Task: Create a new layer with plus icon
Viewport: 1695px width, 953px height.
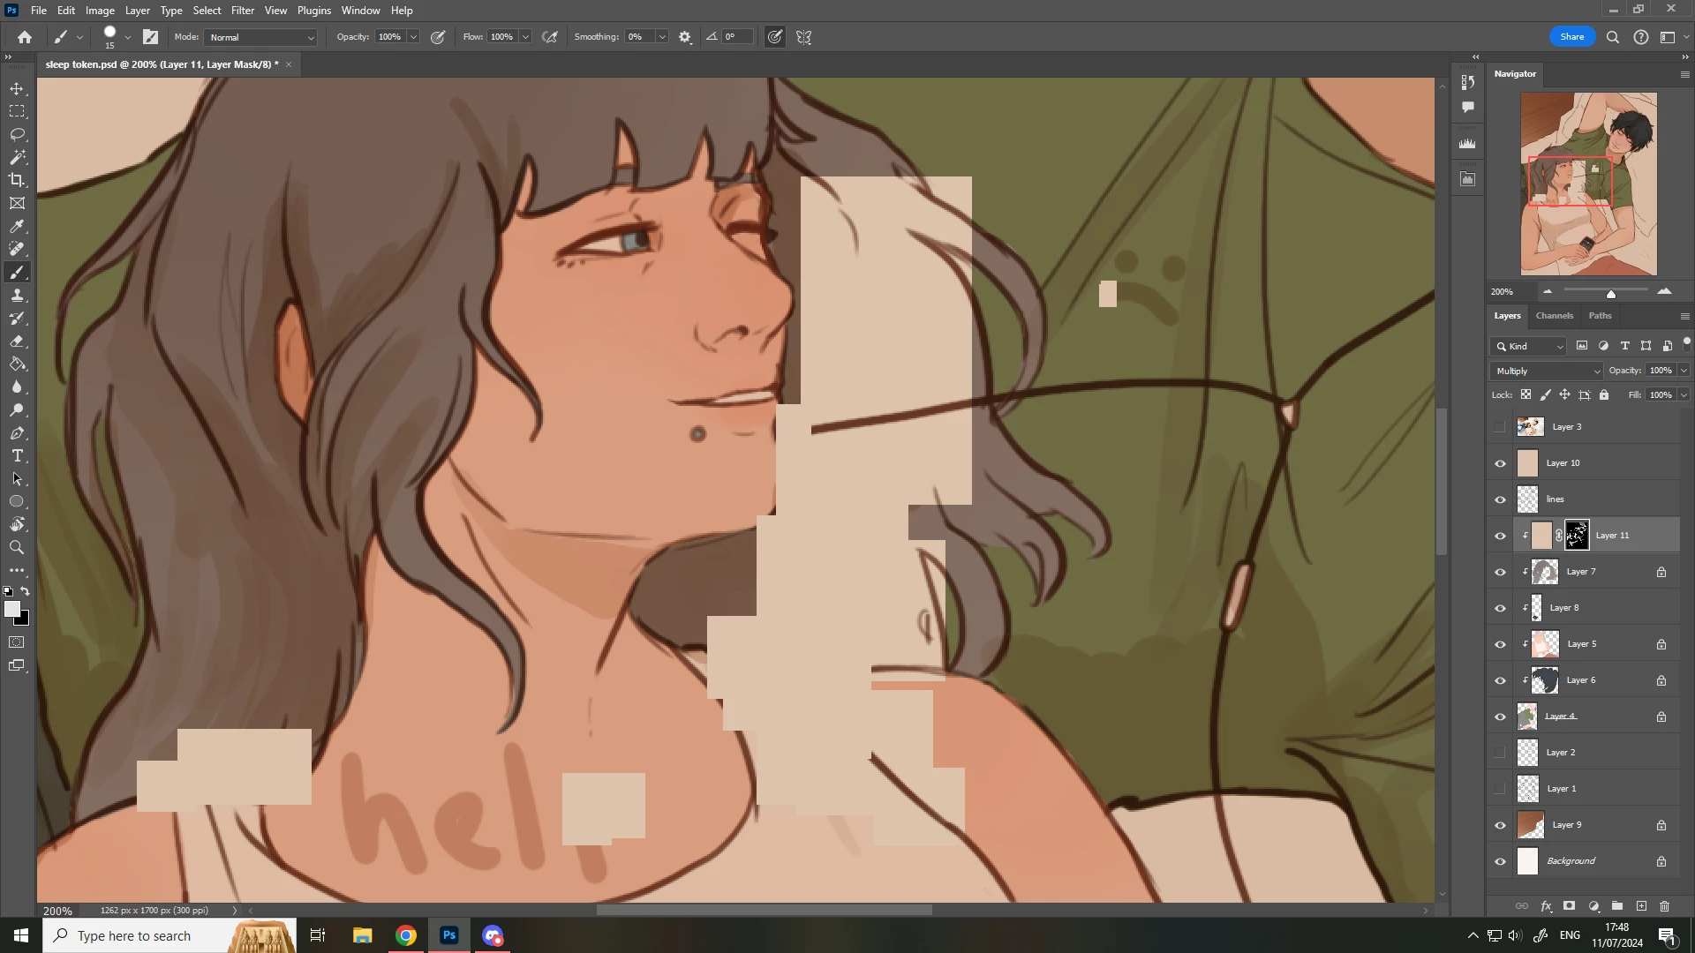Action: tap(1641, 906)
